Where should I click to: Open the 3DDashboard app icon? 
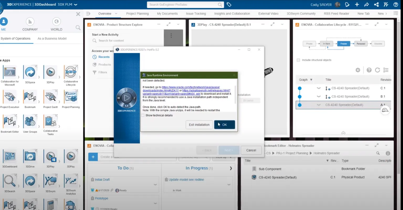(10, 156)
